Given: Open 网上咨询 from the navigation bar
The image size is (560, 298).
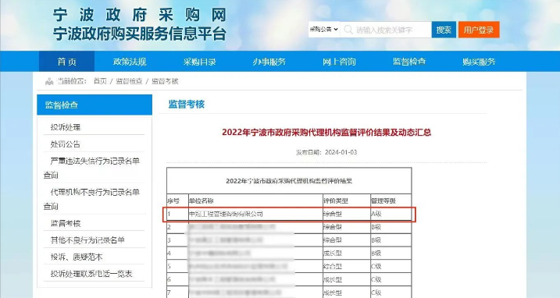Looking at the screenshot, I should (x=339, y=62).
